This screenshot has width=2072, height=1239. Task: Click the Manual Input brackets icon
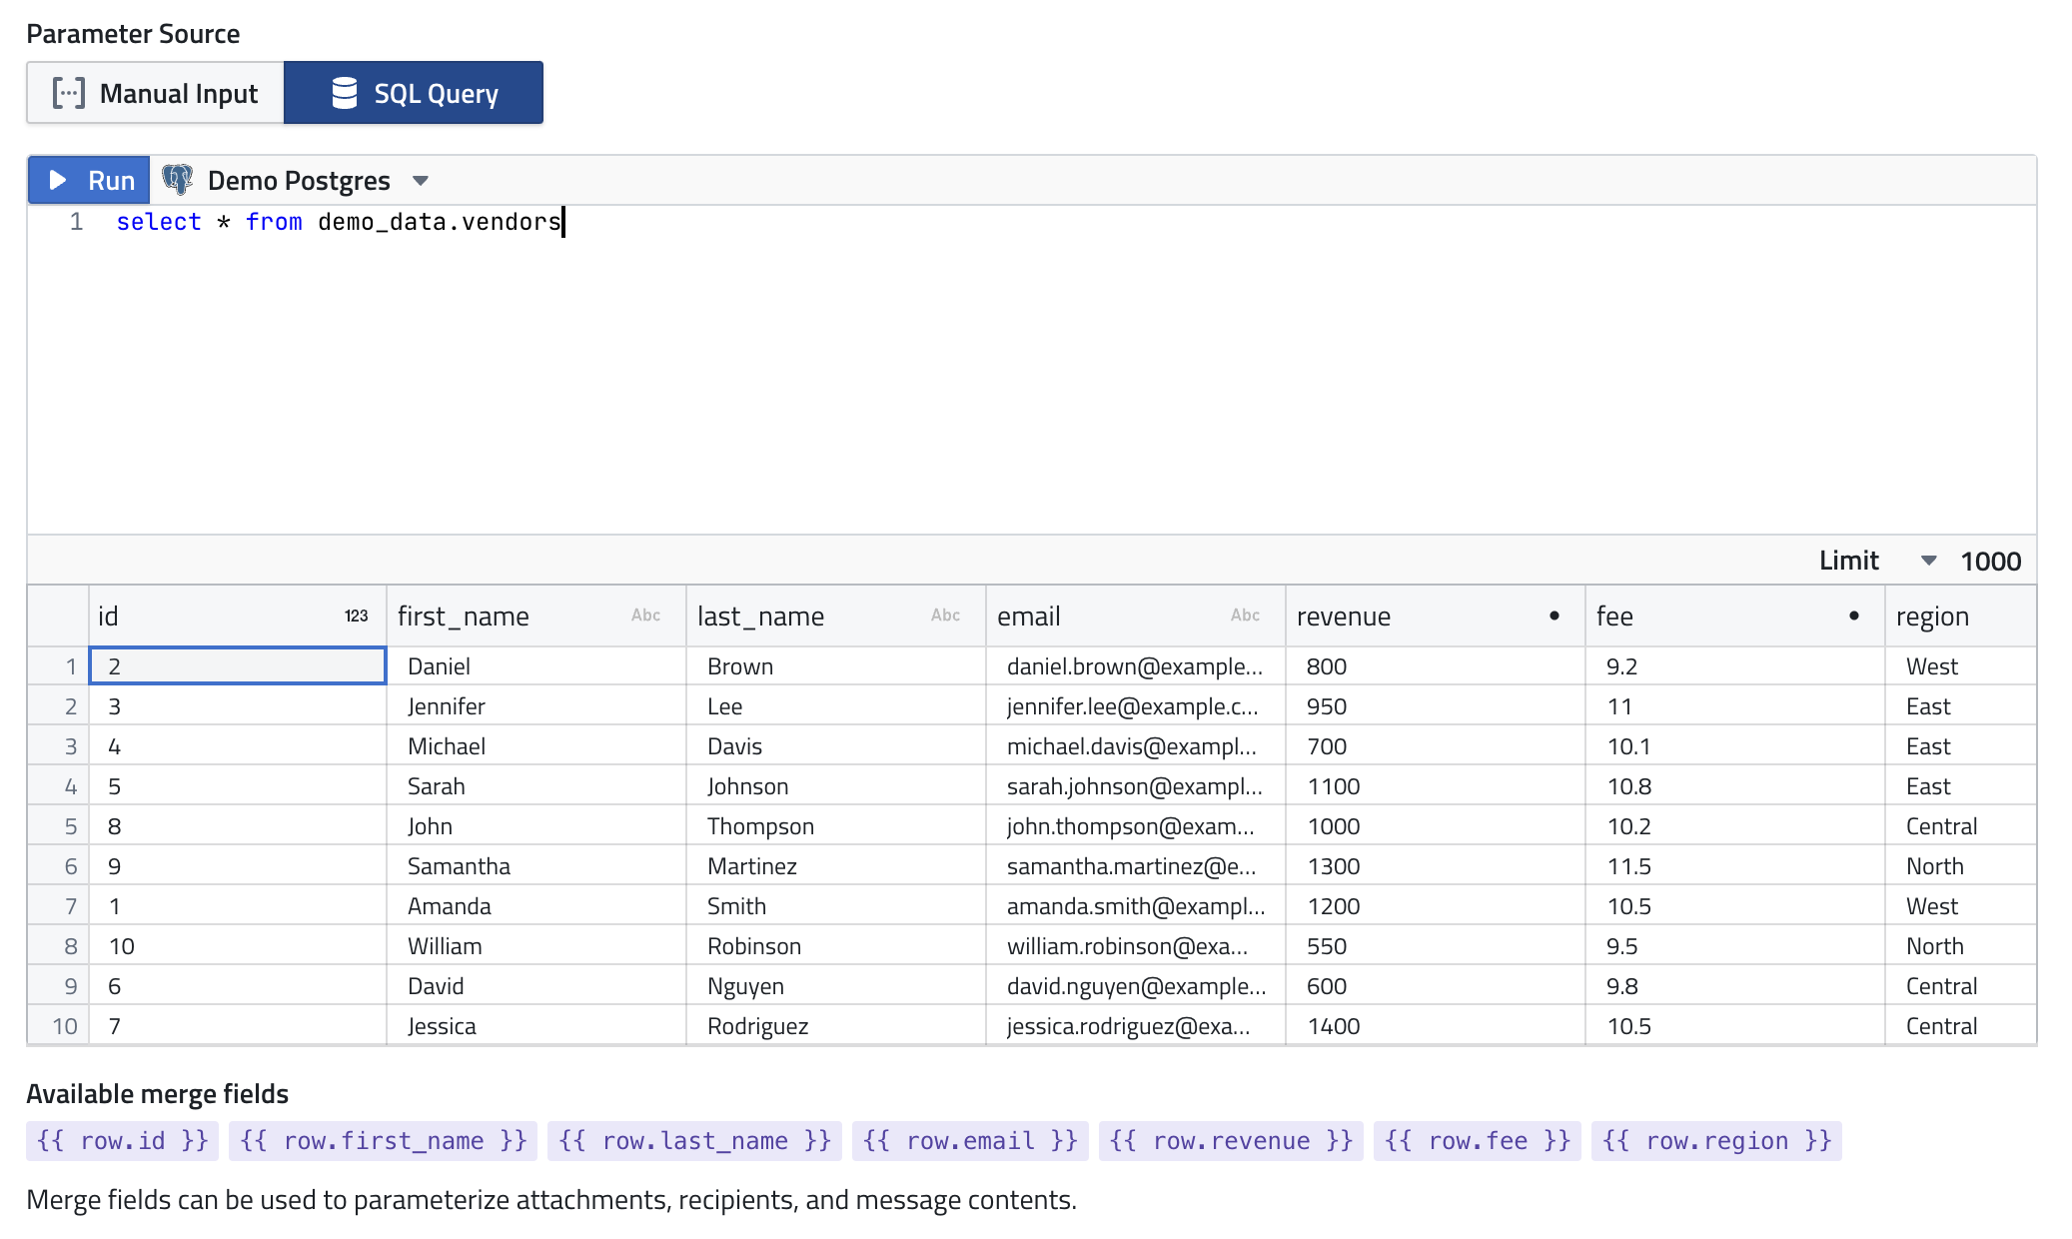point(69,93)
